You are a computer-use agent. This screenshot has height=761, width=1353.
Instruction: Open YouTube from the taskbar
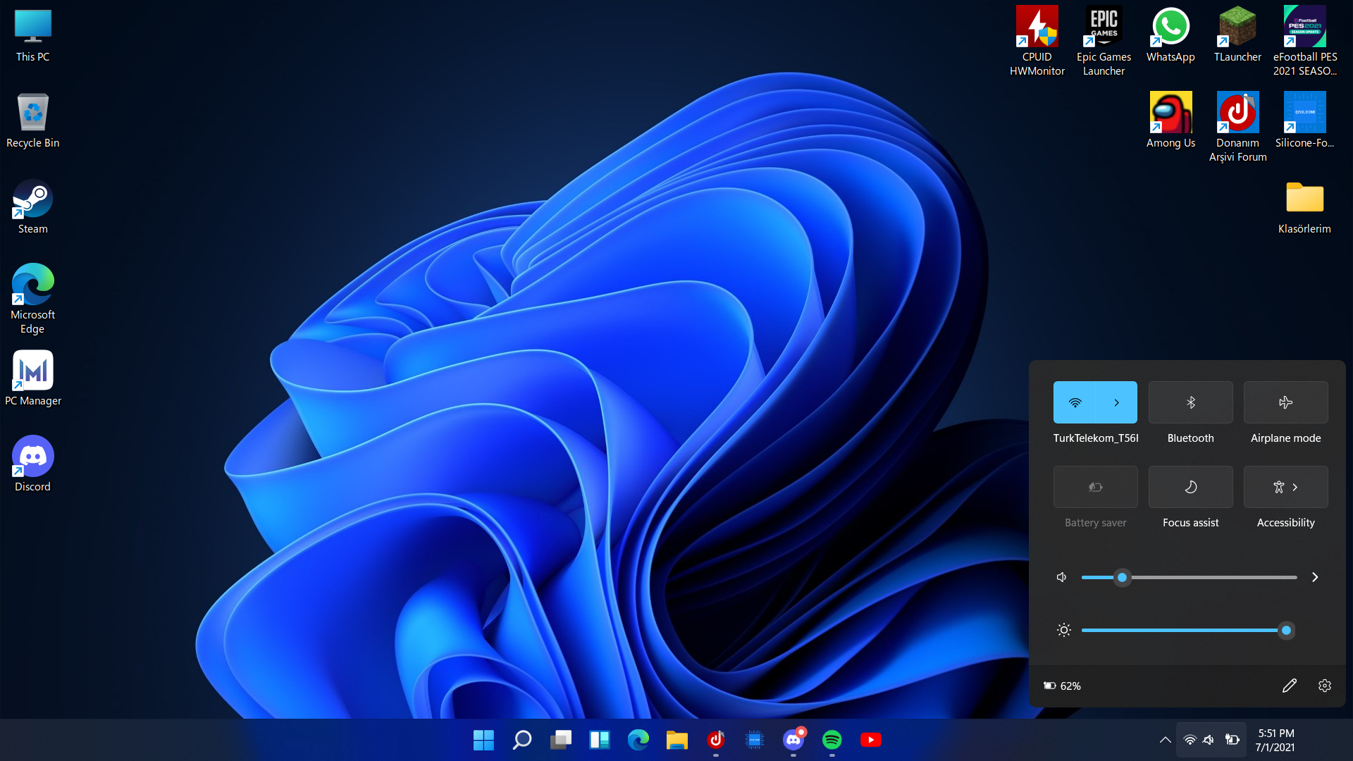[871, 740]
